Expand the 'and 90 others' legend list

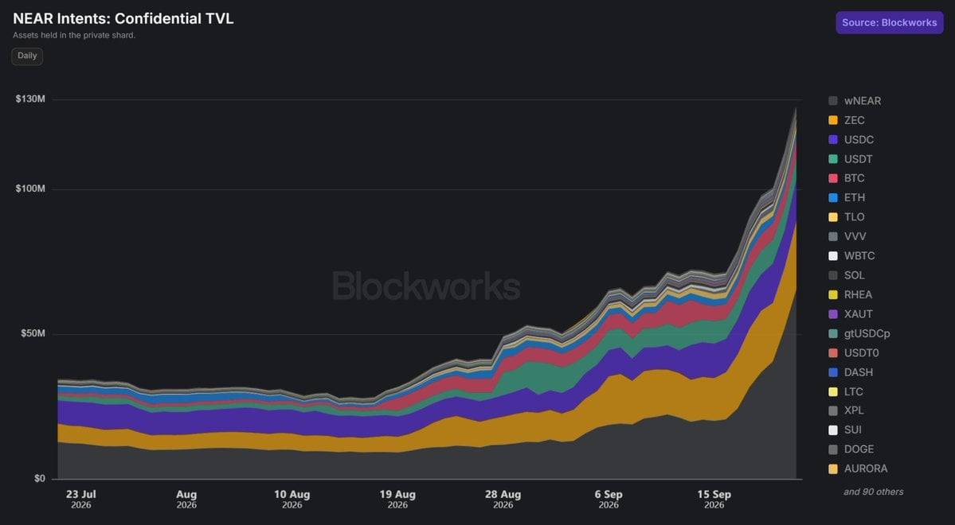[874, 492]
